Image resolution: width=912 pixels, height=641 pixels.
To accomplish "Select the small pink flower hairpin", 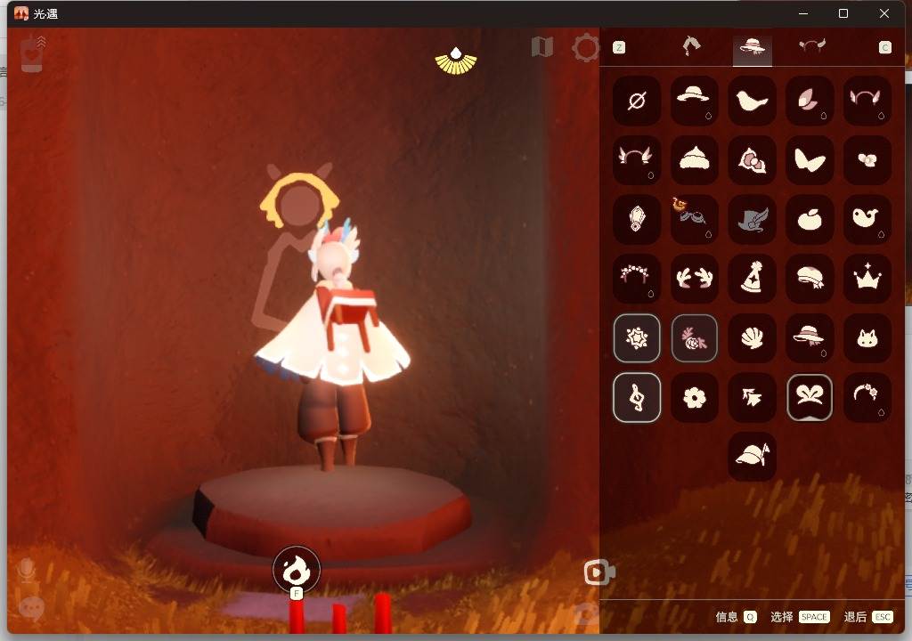I will 867,160.
